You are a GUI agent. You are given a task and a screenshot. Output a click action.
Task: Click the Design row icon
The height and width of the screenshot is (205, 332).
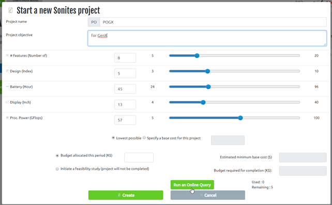click(7, 71)
